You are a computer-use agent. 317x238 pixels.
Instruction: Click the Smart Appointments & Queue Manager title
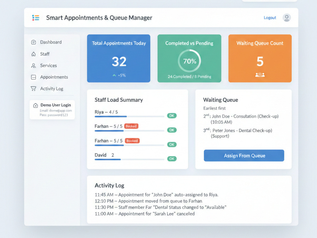99,17
